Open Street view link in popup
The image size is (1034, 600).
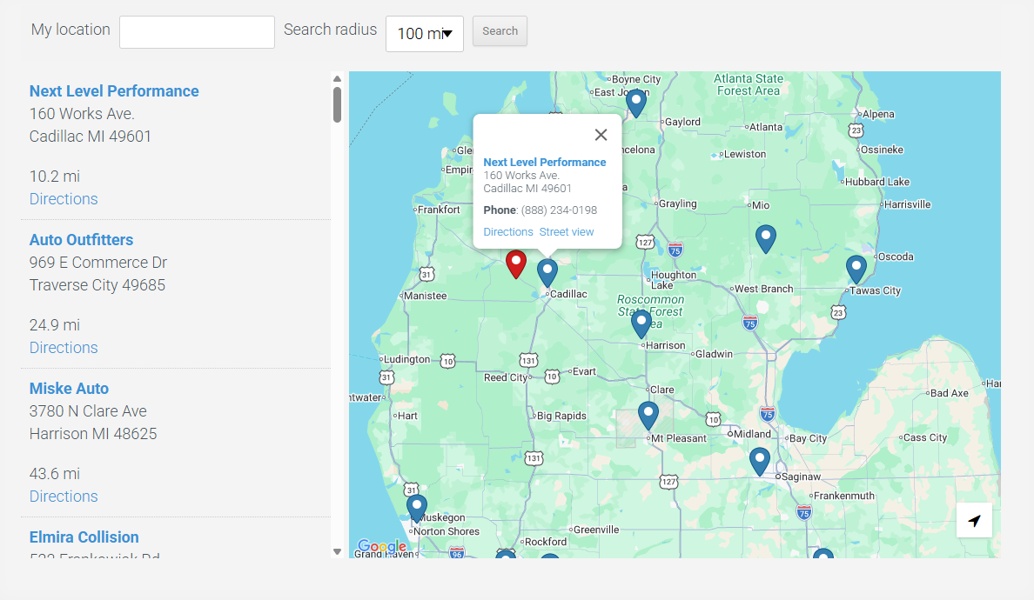[567, 232]
